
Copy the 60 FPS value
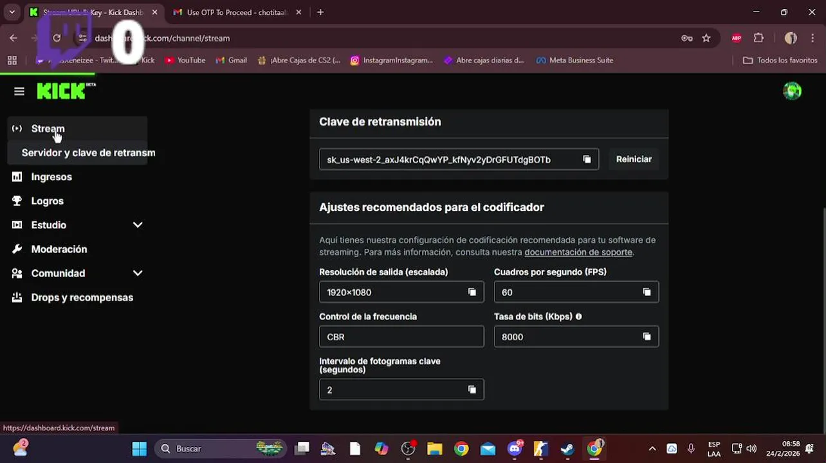[x=647, y=292]
